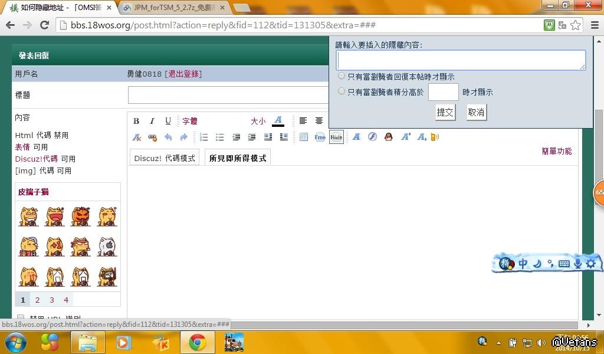Image resolution: width=604 pixels, height=354 pixels.
Task: Select 'show only when viewer replies' radio option
Action: pos(342,76)
